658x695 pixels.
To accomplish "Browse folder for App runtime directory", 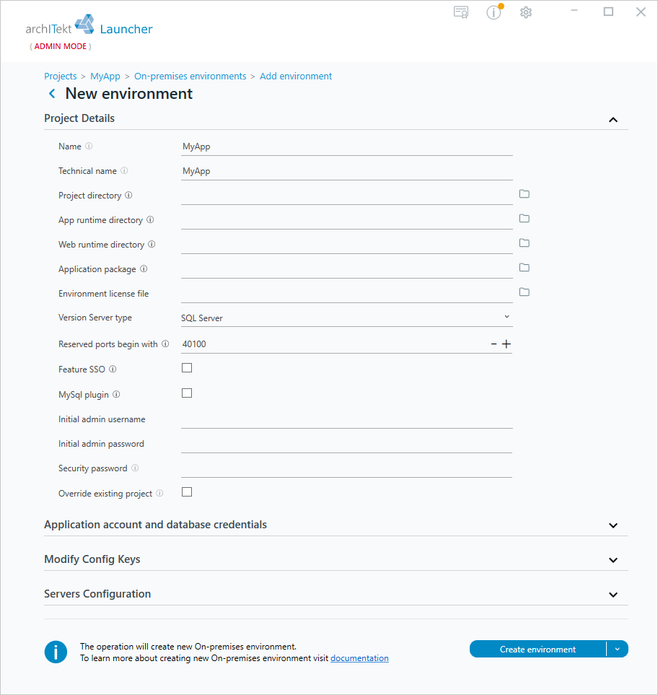I will click(x=525, y=218).
